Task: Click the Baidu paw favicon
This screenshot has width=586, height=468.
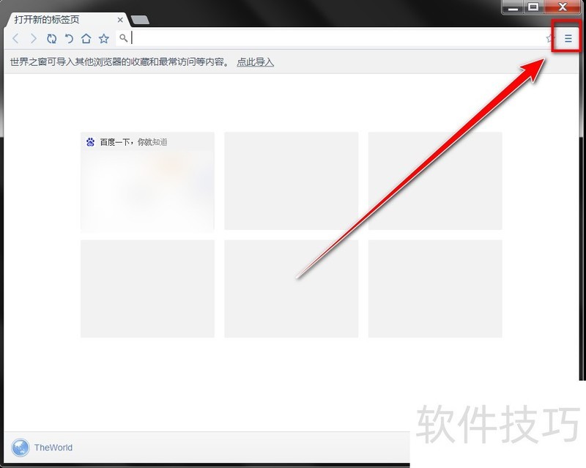Action: pyautogui.click(x=91, y=142)
